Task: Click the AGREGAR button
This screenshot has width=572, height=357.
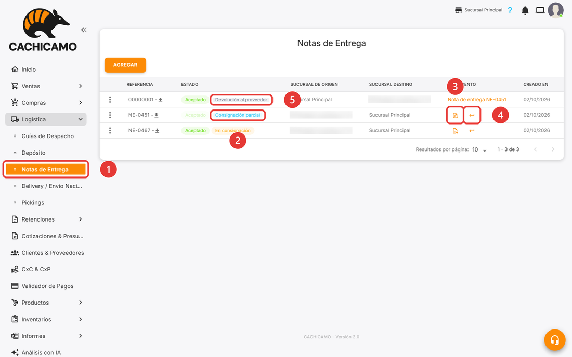Action: 125,65
